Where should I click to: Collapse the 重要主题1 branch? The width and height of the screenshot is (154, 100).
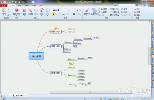tap(62, 32)
